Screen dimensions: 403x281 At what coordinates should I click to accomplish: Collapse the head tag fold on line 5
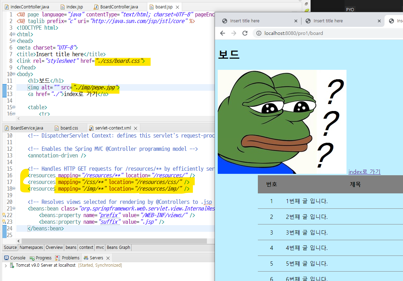tap(14, 41)
